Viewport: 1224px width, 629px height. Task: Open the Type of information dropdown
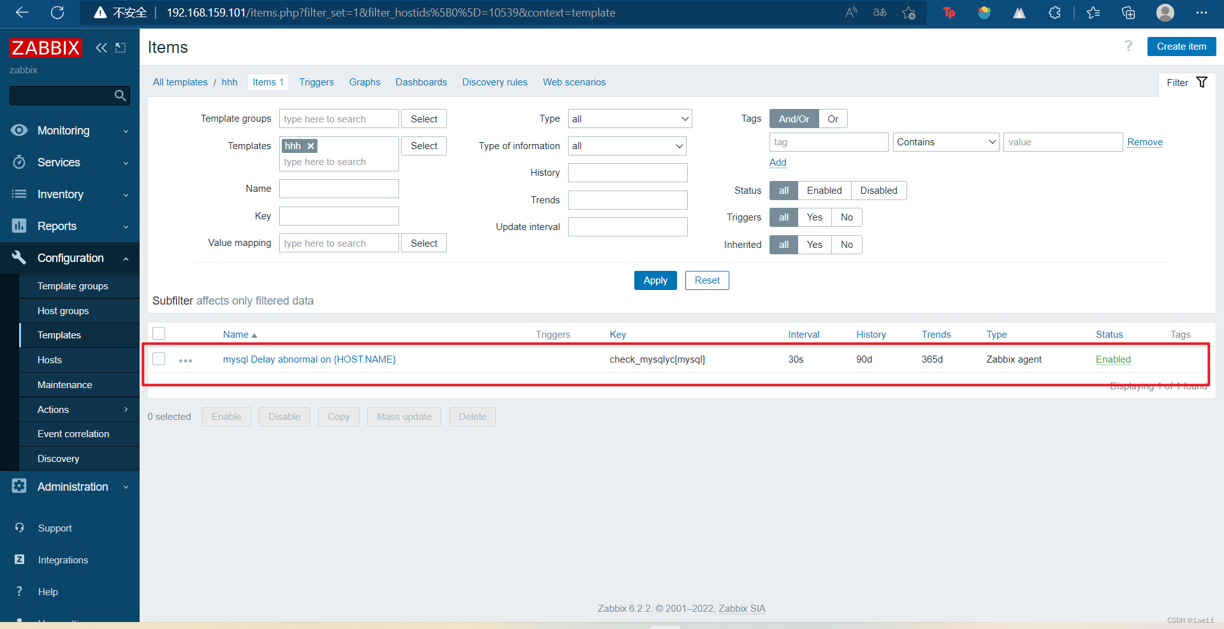pos(627,146)
